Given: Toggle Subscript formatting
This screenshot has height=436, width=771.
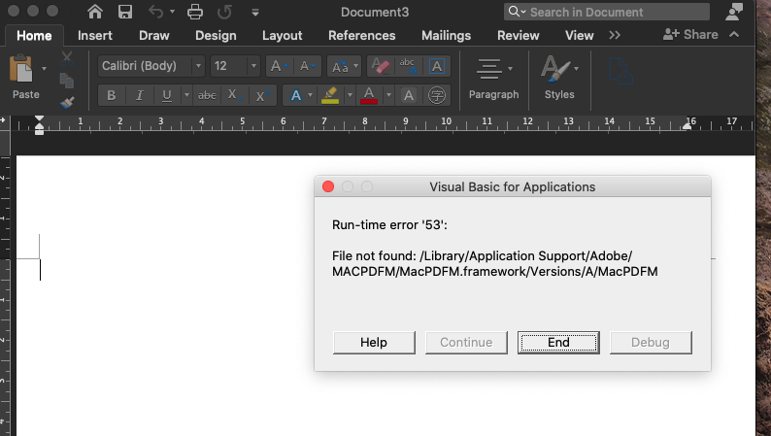Looking at the screenshot, I should (235, 95).
